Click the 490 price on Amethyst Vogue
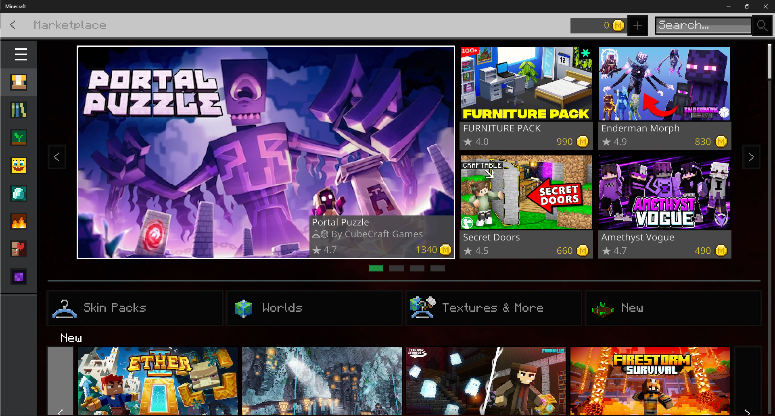The image size is (775, 416). (710, 251)
